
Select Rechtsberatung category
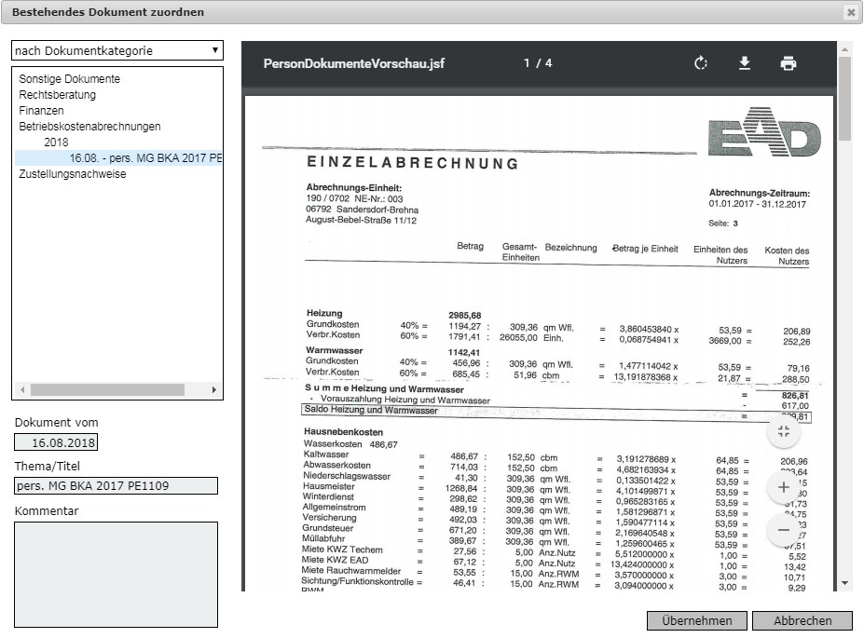[57, 95]
